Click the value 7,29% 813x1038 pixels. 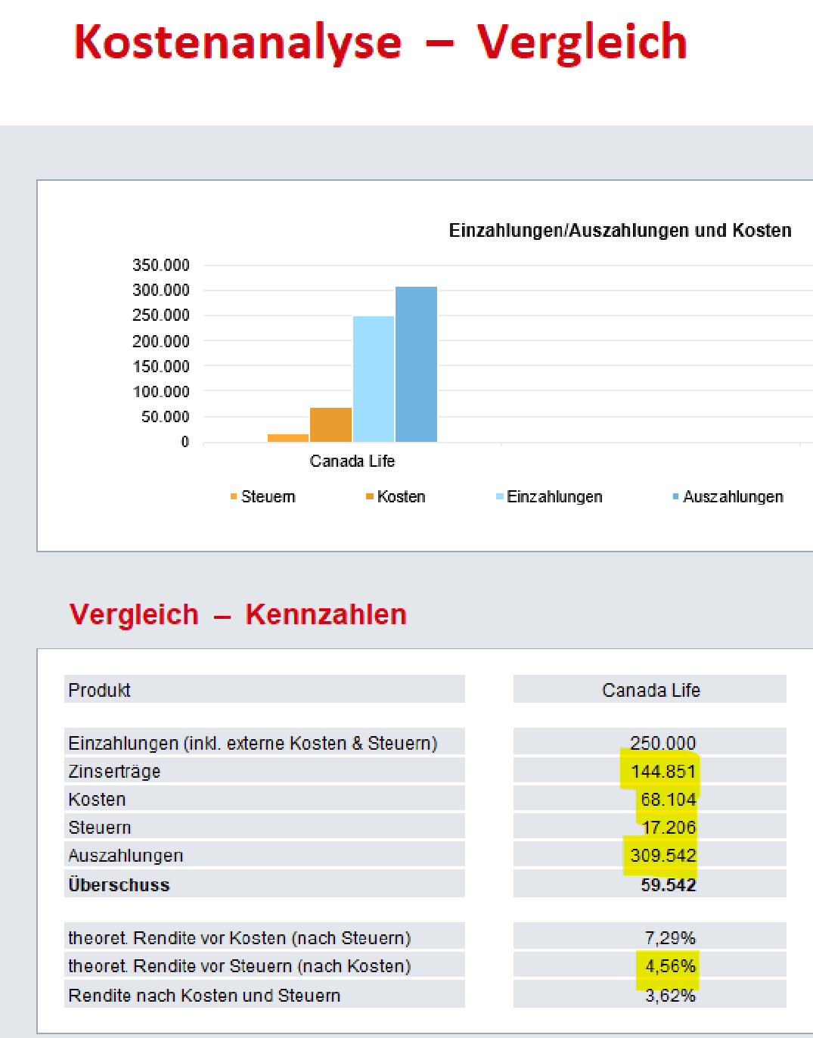pyautogui.click(x=670, y=937)
